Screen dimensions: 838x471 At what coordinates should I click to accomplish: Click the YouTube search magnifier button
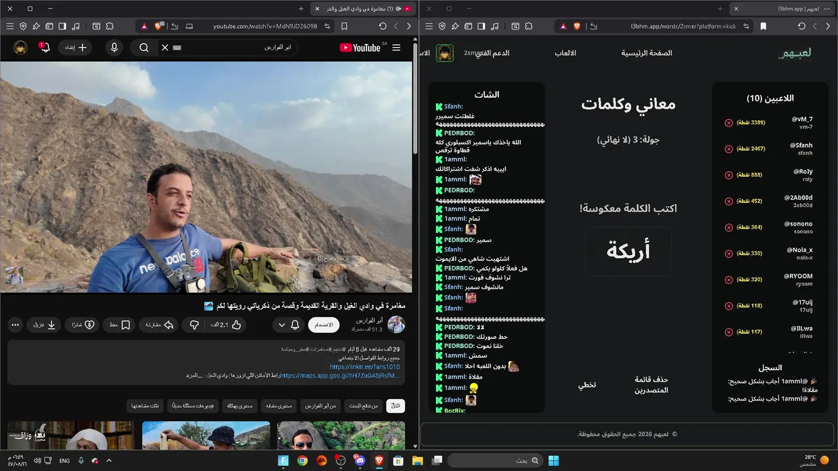coord(144,48)
